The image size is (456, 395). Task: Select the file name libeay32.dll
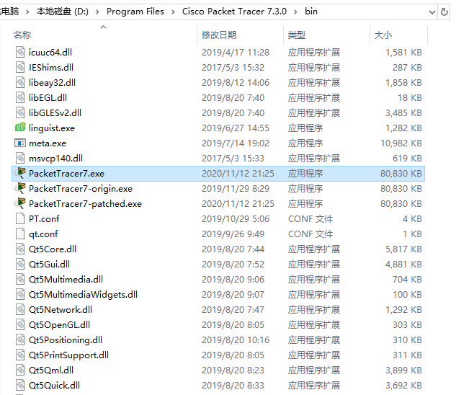pos(52,83)
